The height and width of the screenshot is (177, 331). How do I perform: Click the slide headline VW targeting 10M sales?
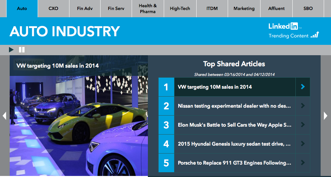point(58,66)
